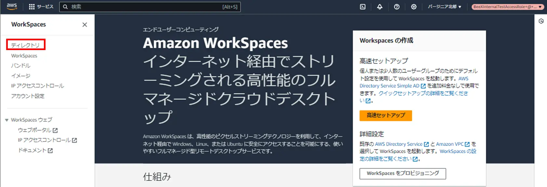Viewport: 547px width, 187px height.
Task: Open IP アクセスコントロール under WorkSpaces ウェブ
Action: click(47, 140)
